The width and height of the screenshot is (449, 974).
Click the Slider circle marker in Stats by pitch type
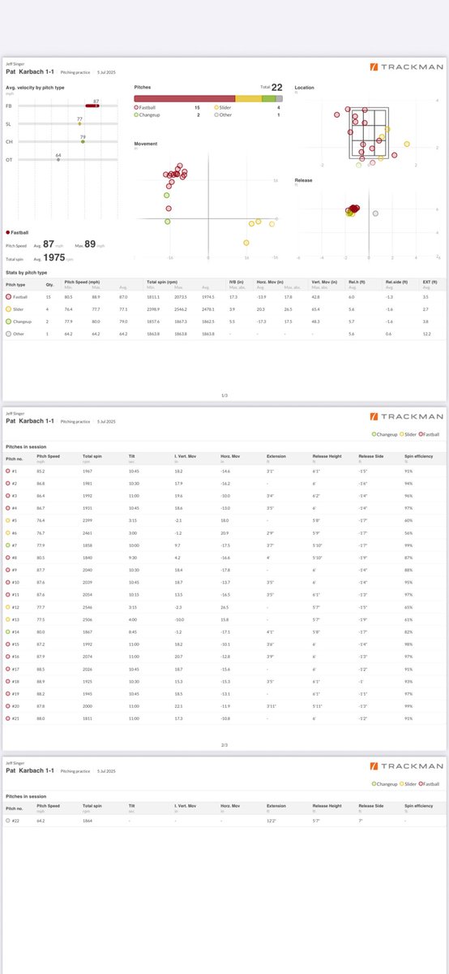(8, 310)
